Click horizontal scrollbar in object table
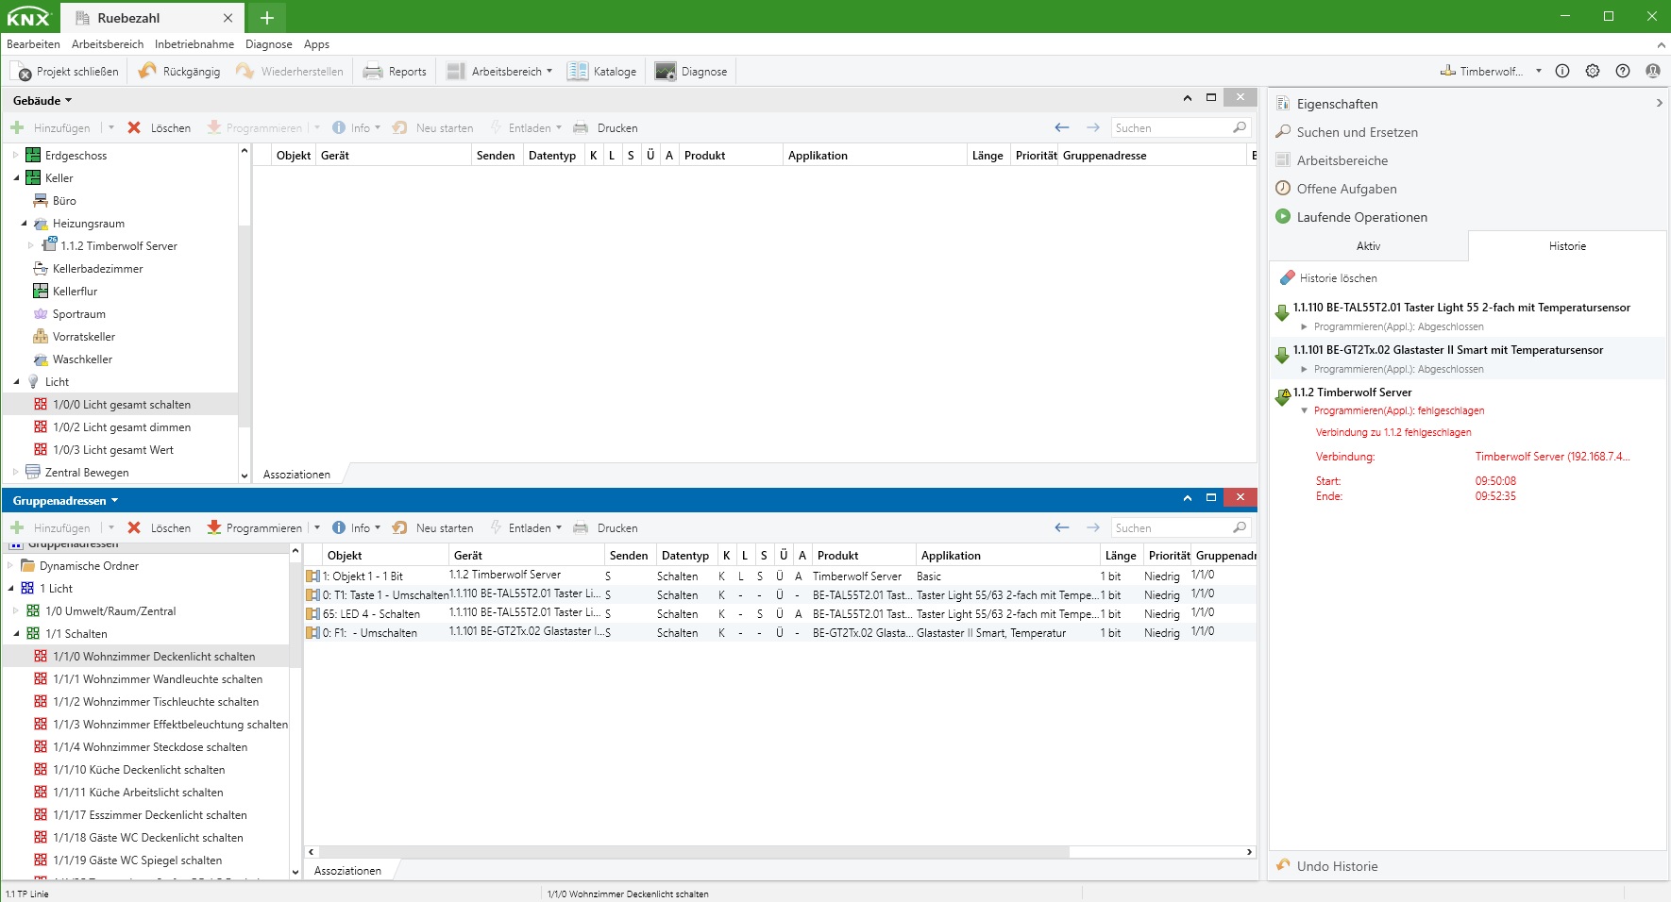Viewport: 1671px width, 902px height. [x=692, y=851]
